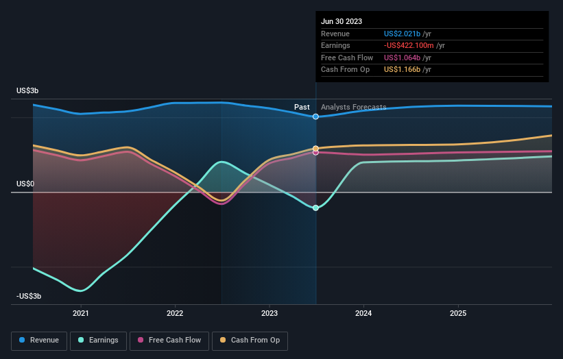Toggle the Cash From Op legend button

point(250,341)
